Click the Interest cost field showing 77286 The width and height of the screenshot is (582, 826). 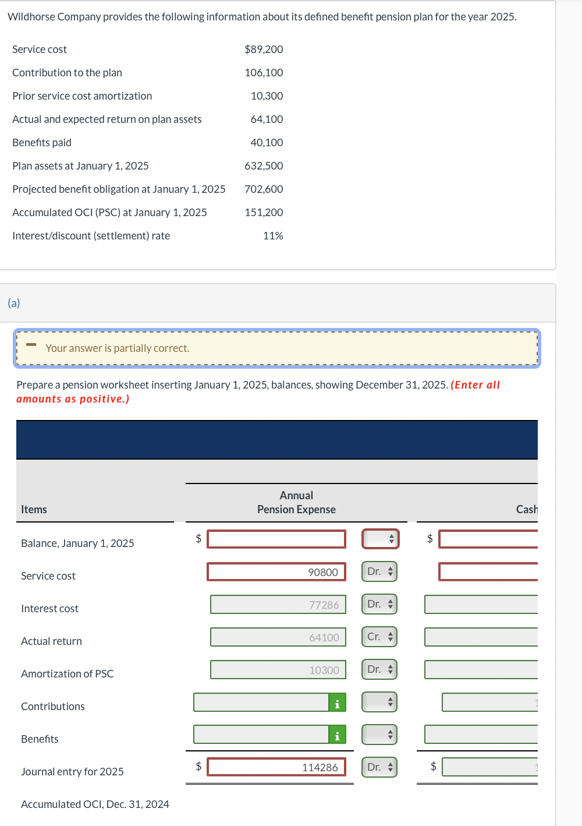pyautogui.click(x=278, y=604)
